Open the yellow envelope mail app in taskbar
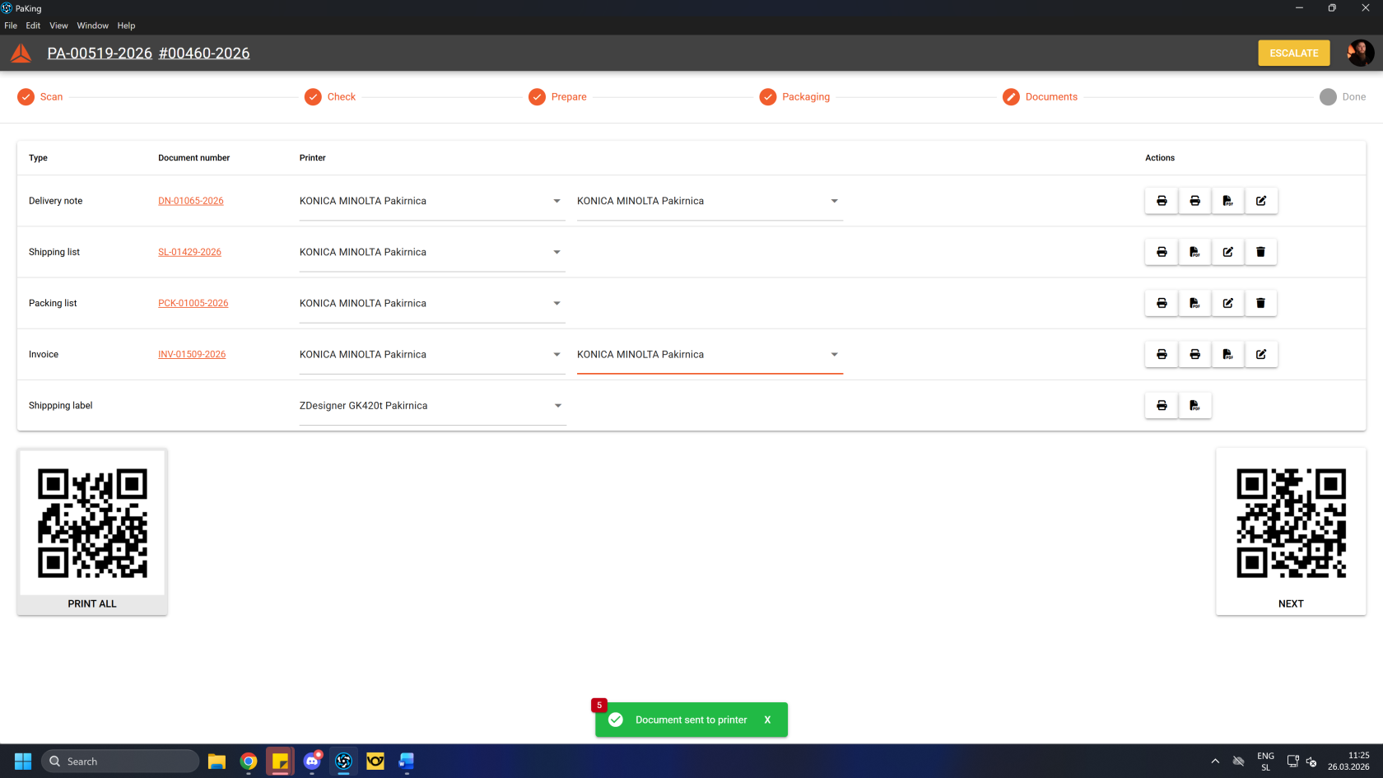Screen dimensions: 1383x778 tap(375, 762)
